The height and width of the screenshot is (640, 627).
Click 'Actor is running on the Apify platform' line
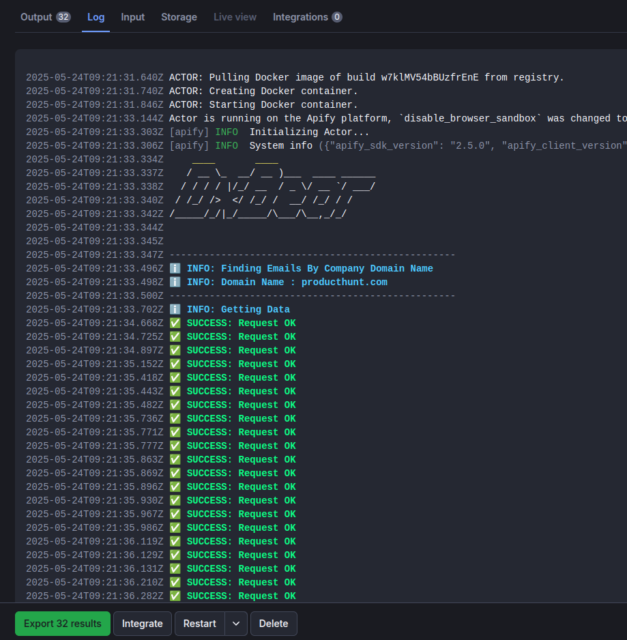click(x=398, y=118)
